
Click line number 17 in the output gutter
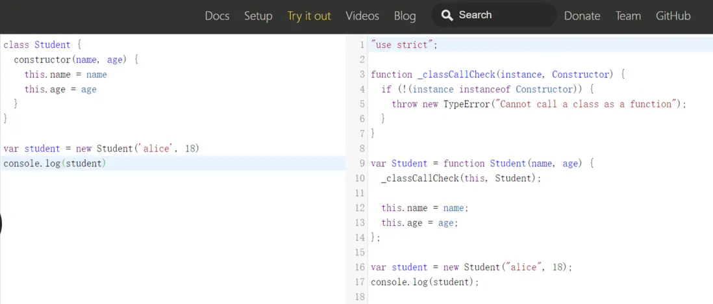coord(360,282)
